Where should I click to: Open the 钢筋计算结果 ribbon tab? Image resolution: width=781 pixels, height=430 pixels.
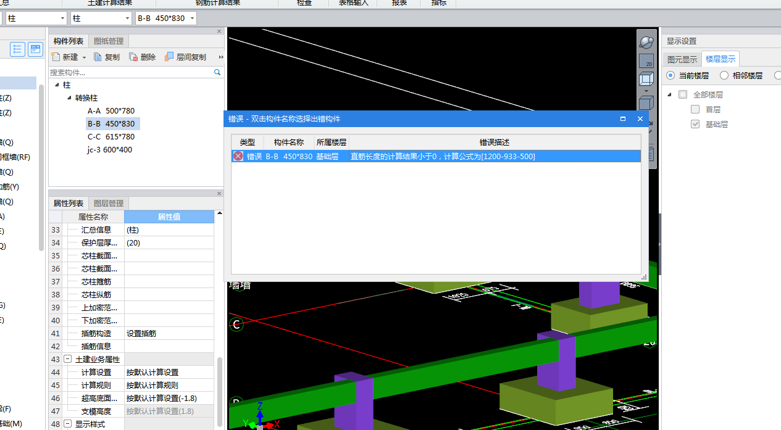[x=217, y=3]
